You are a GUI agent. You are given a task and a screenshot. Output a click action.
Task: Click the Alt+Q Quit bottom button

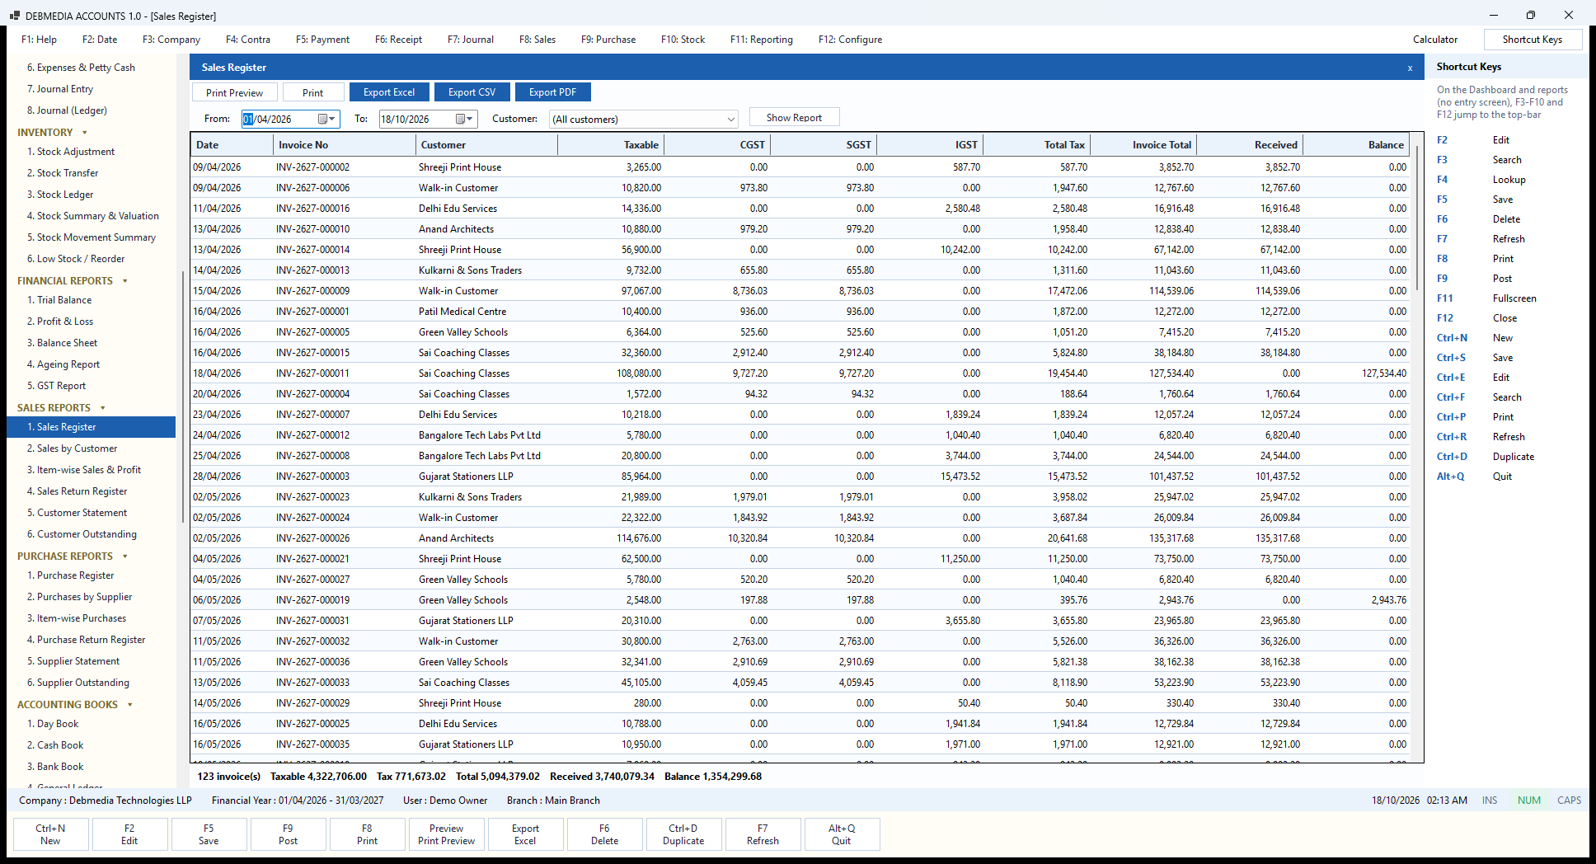842,834
